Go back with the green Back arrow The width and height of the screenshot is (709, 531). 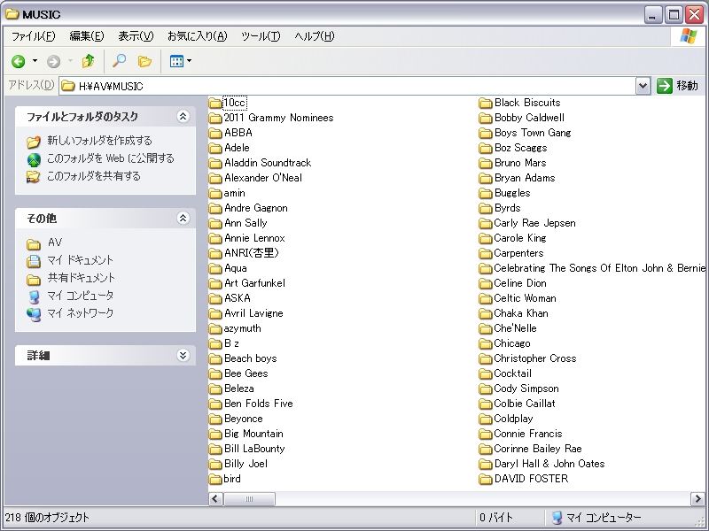[18, 61]
